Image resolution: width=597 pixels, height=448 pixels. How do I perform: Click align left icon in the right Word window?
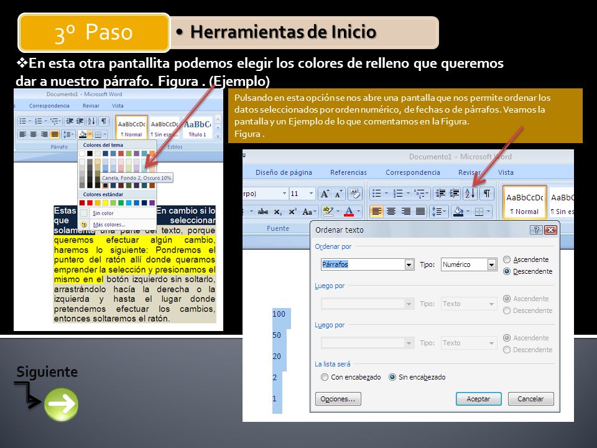(x=377, y=211)
